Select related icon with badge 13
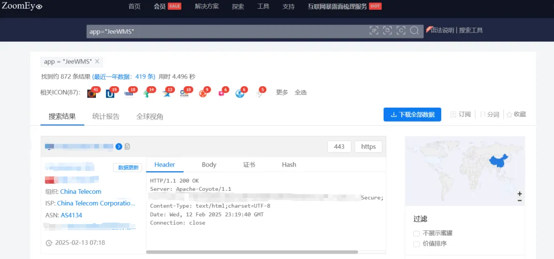554x259 pixels. pos(166,93)
